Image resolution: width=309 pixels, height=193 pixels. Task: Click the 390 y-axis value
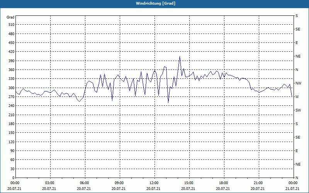click(x=12, y=61)
